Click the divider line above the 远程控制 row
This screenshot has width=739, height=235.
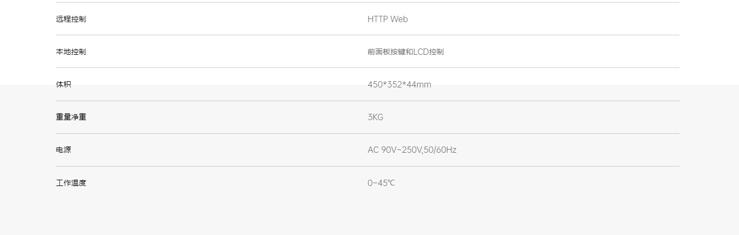(367, 2)
